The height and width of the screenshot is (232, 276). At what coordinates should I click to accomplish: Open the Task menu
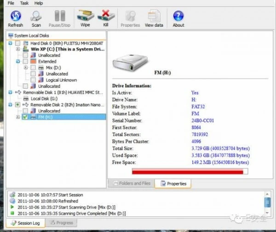click(24, 3)
